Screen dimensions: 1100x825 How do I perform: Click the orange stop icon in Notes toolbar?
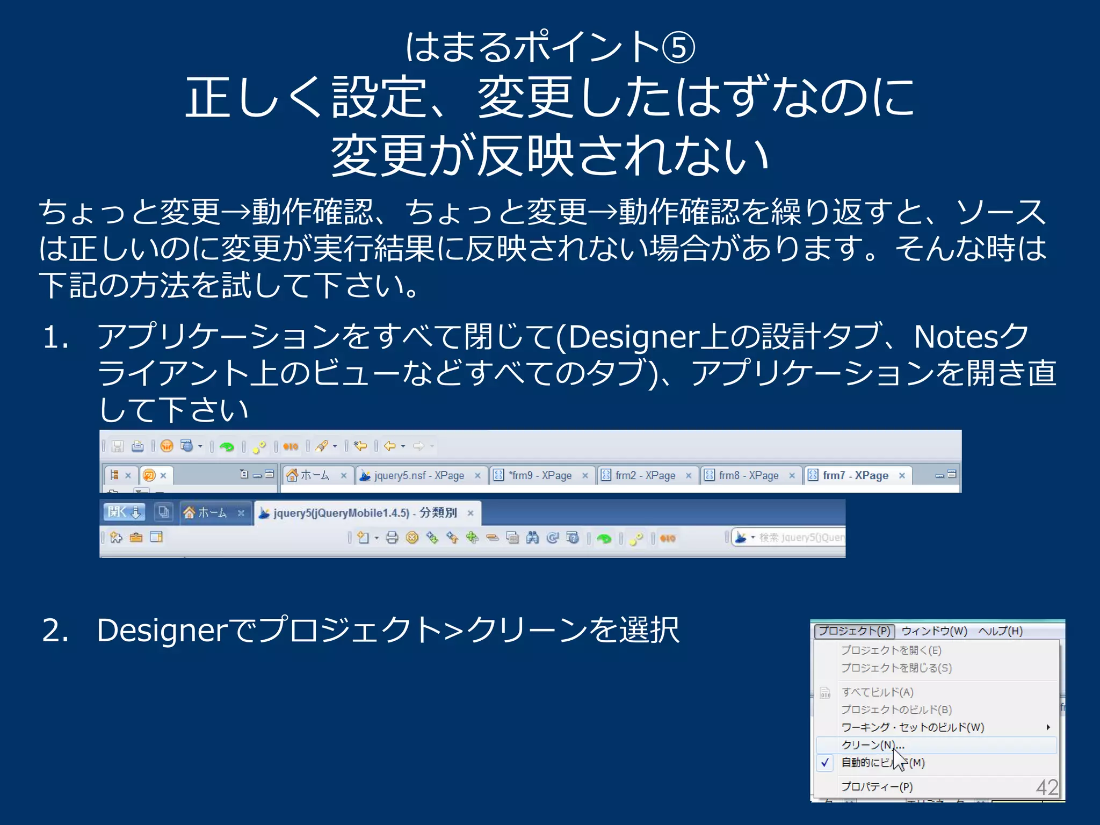click(x=412, y=538)
